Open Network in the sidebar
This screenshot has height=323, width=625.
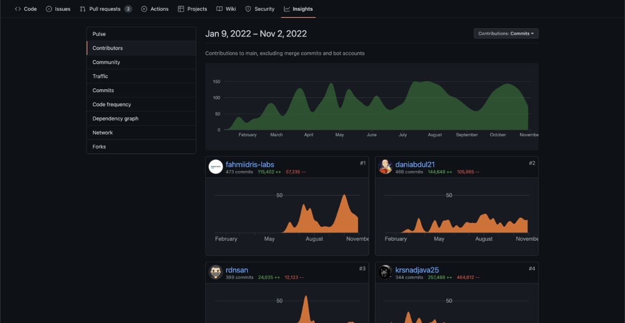(x=141, y=133)
